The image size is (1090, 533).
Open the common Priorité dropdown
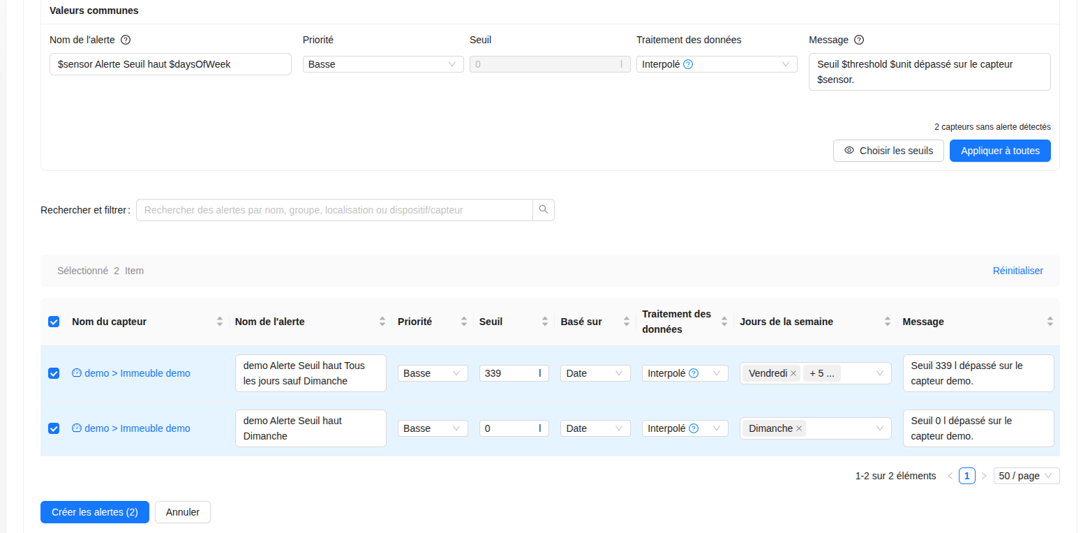pos(382,64)
